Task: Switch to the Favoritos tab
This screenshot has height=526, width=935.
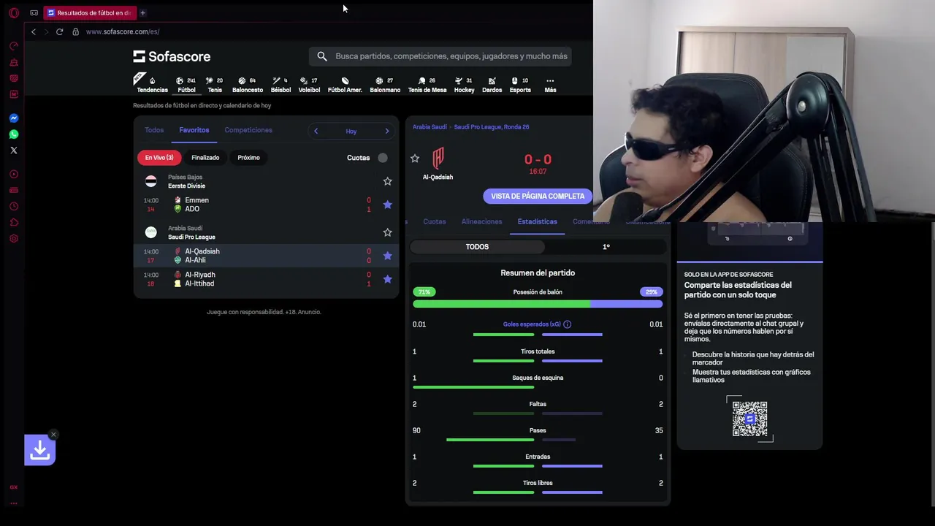Action: pos(194,130)
